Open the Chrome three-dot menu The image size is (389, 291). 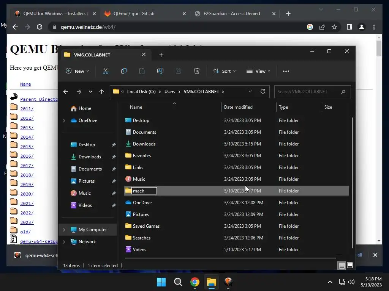374,27
